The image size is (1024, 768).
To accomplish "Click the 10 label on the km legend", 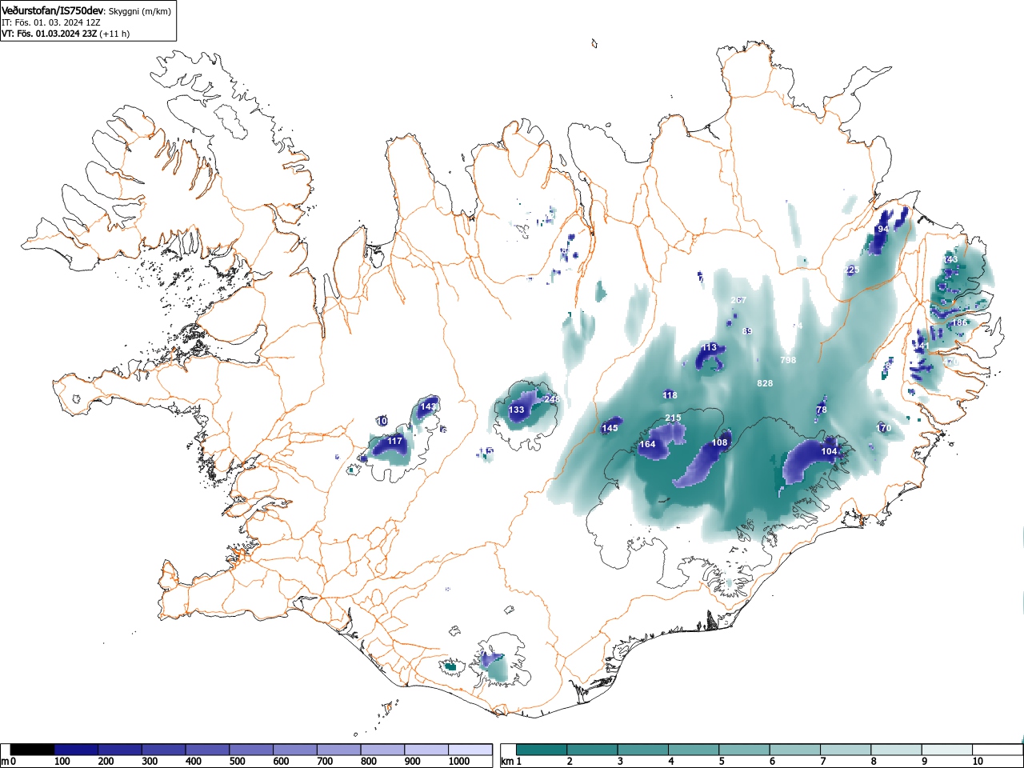I will click(978, 762).
